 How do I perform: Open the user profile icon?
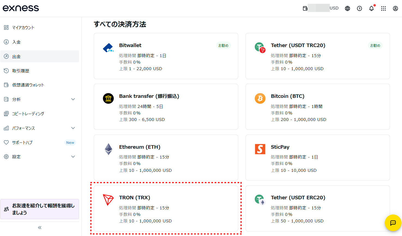pos(395,8)
